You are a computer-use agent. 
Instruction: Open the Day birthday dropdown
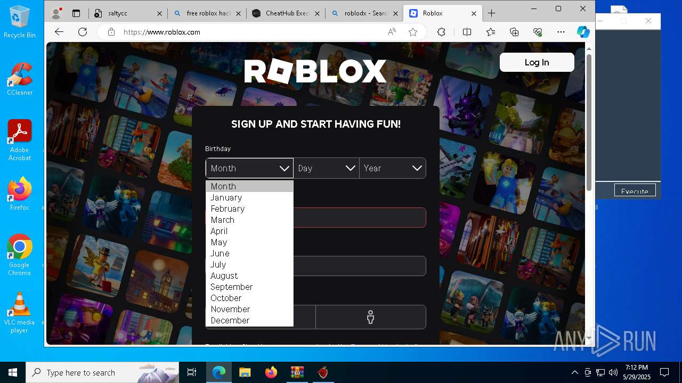click(326, 168)
